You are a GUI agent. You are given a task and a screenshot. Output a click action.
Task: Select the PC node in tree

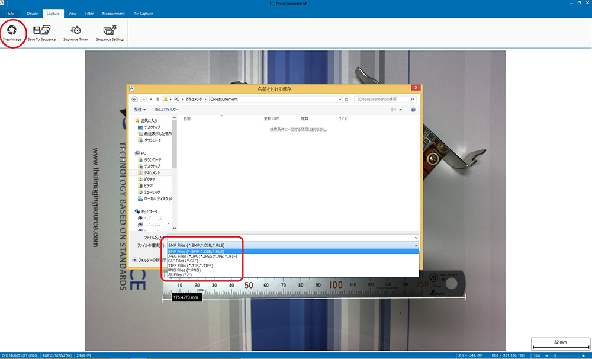[x=140, y=153]
